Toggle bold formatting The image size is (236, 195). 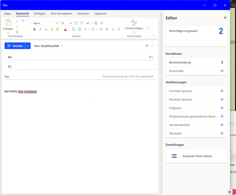point(34,29)
